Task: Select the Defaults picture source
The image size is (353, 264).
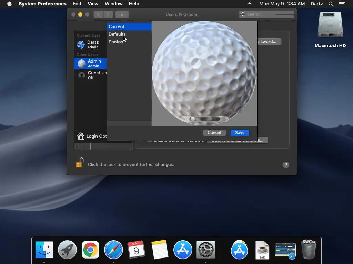Action: [129, 34]
